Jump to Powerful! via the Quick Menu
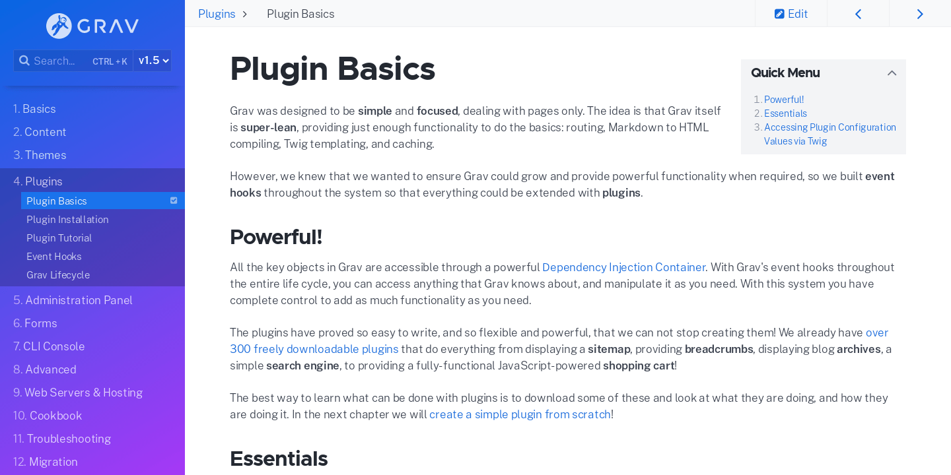This screenshot has width=951, height=475. pos(783,99)
